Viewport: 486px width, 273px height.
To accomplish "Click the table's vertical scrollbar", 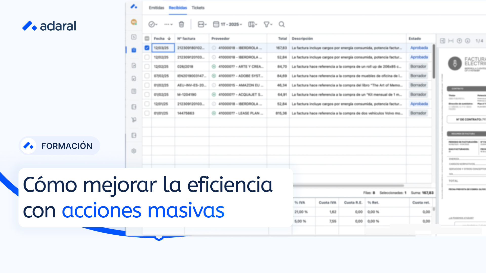I will 434,61.
